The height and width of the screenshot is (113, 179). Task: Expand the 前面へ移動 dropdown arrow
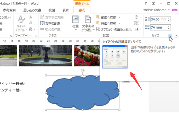(119, 17)
